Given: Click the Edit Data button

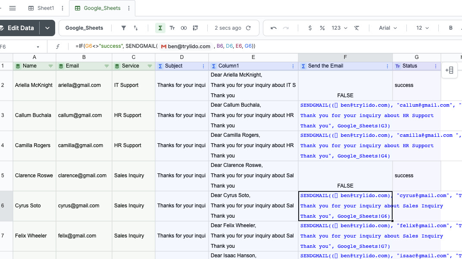Looking at the screenshot, I should point(19,28).
